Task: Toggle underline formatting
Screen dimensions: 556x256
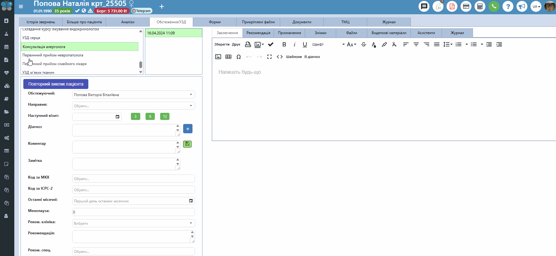Action: pos(305,44)
